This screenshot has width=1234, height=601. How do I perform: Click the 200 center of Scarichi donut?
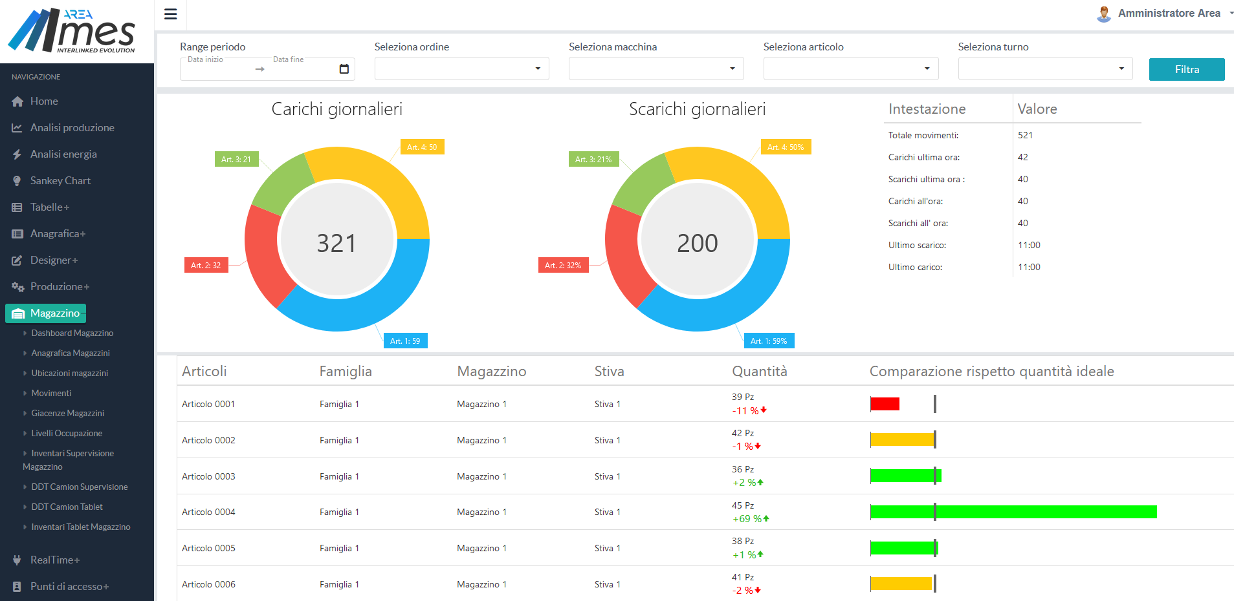coord(698,244)
